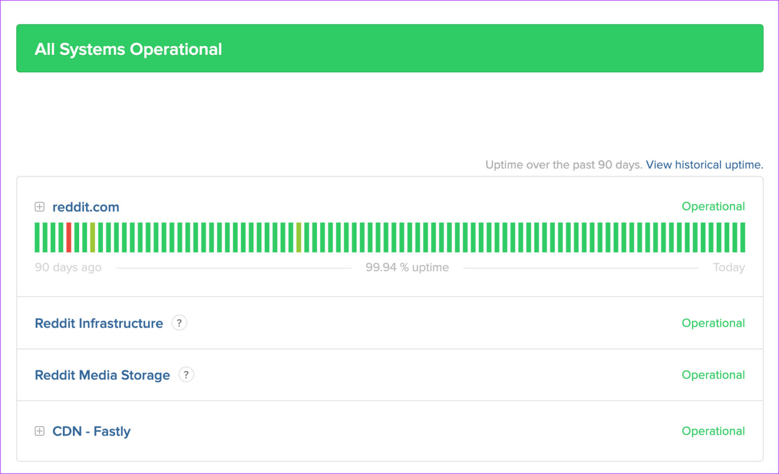Click Operational status for CDN - Fastly
Viewport: 779px width, 474px height.
(713, 431)
